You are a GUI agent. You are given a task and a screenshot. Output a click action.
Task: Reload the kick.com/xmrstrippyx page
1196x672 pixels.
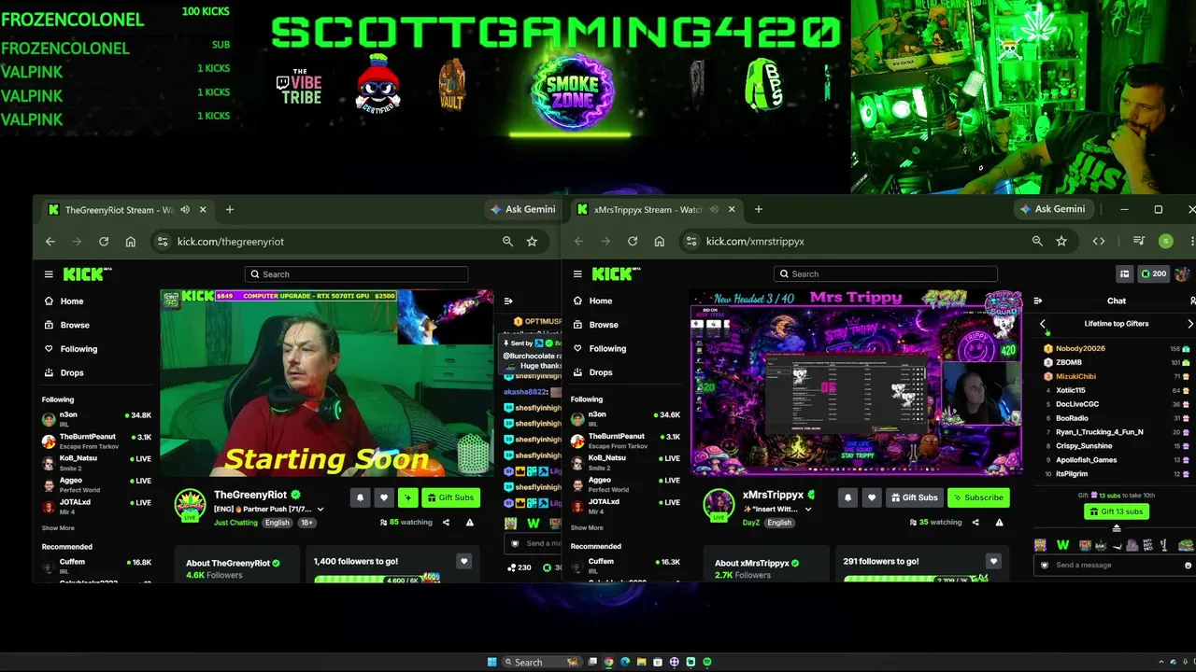[633, 242]
